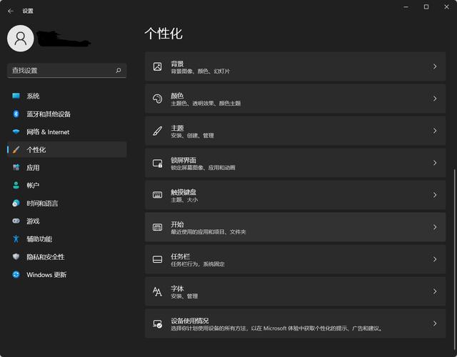The height and width of the screenshot is (357, 457).
Task: Click the 锁屏界面 lock screen icon
Action: [x=157, y=164]
